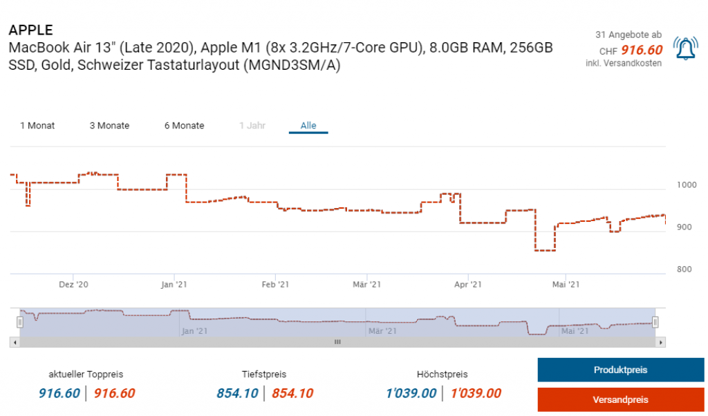
Task: Click the red Höchstpreis value 1'039.00
Action: tap(476, 393)
